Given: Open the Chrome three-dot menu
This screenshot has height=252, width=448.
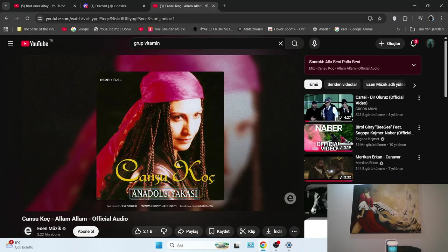Looking at the screenshot, I should pyautogui.click(x=441, y=19).
